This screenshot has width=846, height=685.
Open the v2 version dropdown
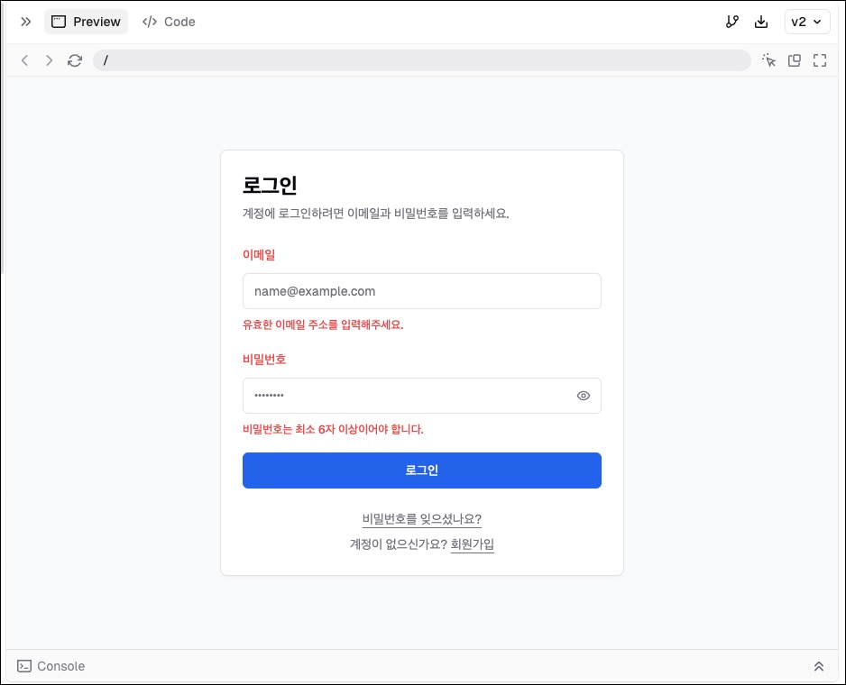pyautogui.click(x=806, y=22)
